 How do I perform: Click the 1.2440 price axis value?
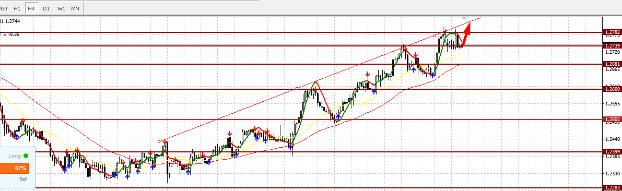point(612,139)
